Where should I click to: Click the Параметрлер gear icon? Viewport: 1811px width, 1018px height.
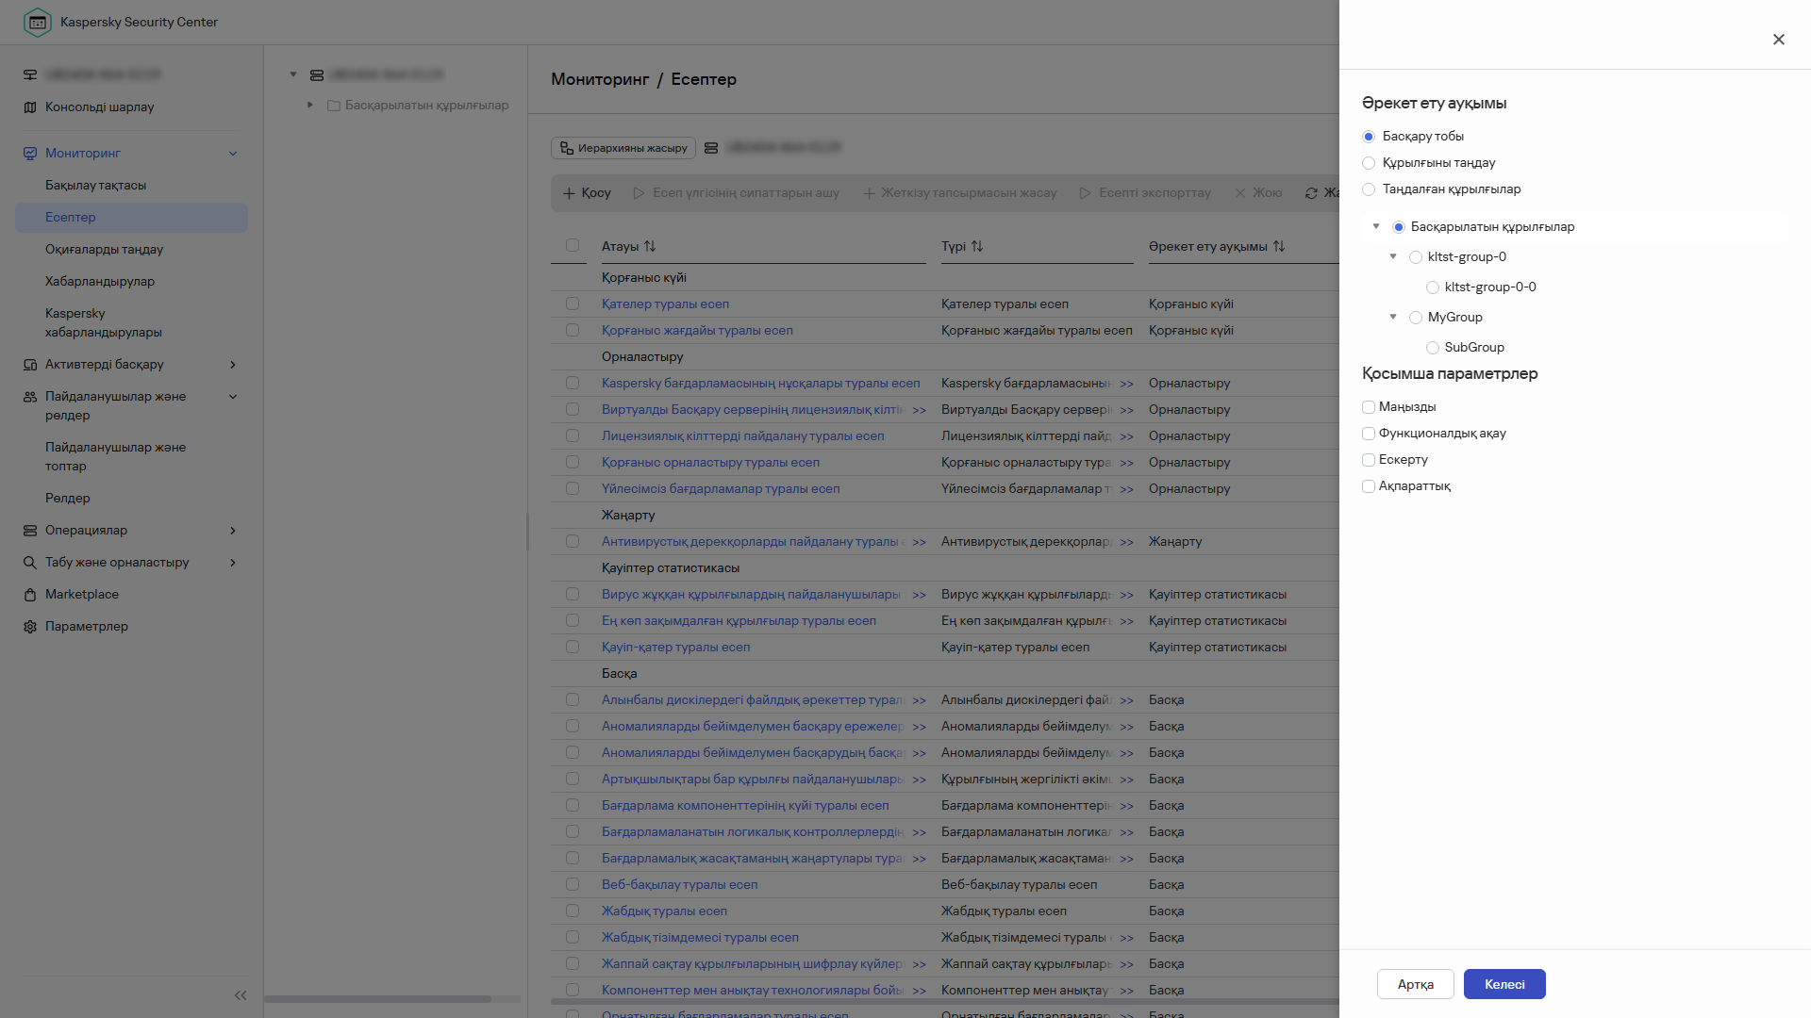tap(30, 627)
